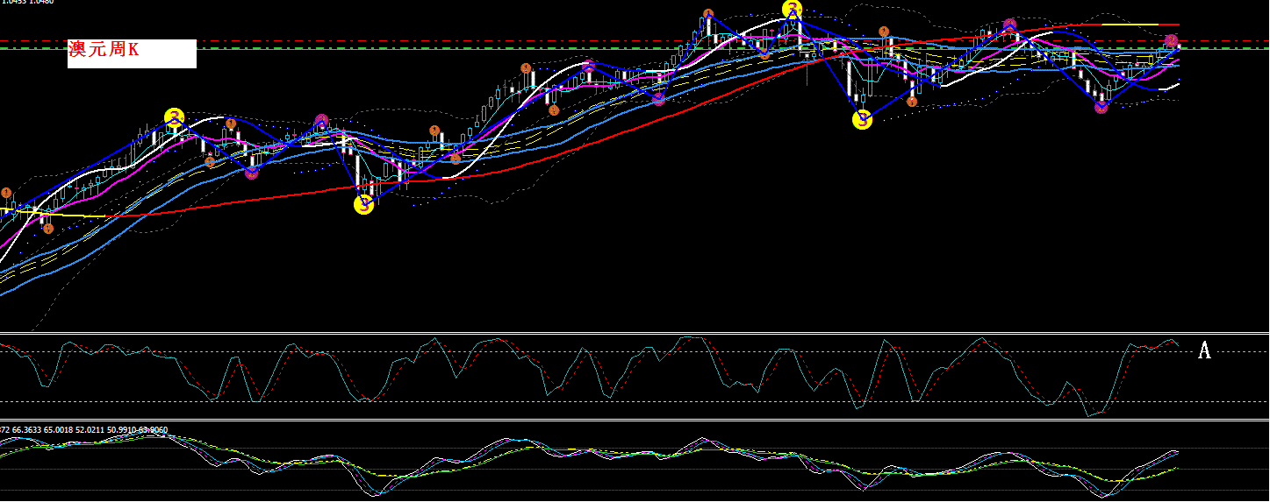
Task: Select the indicator values starting 66.3633 in bottom panel
Action: click(x=88, y=430)
